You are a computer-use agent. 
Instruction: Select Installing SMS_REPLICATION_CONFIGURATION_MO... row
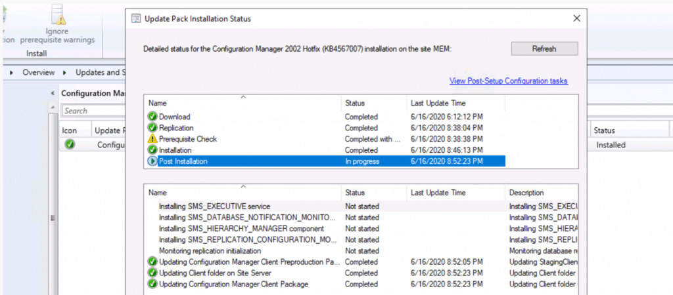point(362,239)
